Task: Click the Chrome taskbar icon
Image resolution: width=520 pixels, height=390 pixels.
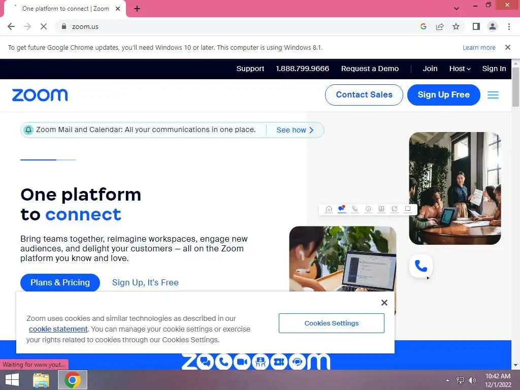Action: tap(73, 380)
